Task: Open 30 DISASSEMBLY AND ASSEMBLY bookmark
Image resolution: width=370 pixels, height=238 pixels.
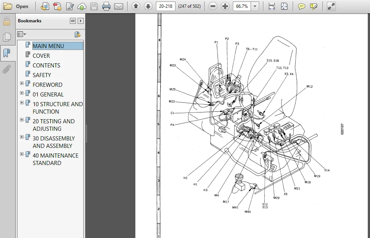Action: (54, 142)
